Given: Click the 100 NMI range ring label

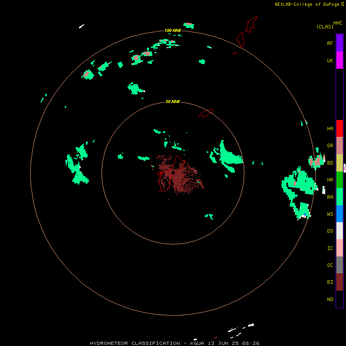Looking at the screenshot, I should (173, 30).
